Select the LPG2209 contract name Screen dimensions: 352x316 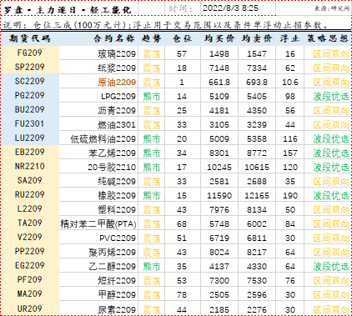pyautogui.click(x=118, y=97)
